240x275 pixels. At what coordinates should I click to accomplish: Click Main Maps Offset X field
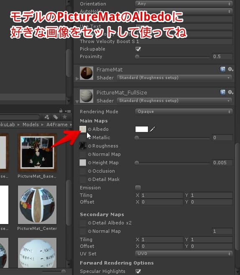pyautogui.click(x=161, y=202)
